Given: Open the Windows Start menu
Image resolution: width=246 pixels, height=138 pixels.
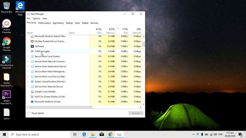Looking at the screenshot, I should [4, 135].
